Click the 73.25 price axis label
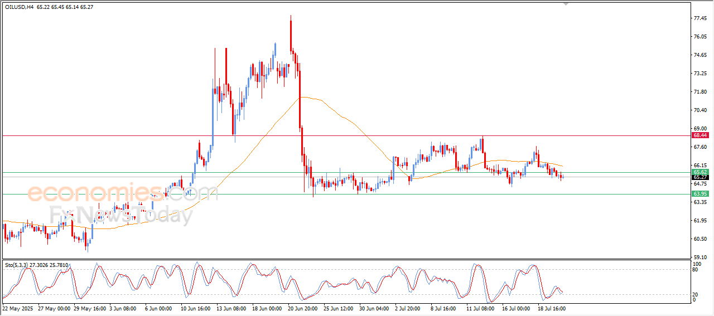The width and height of the screenshot is (714, 316). click(701, 74)
